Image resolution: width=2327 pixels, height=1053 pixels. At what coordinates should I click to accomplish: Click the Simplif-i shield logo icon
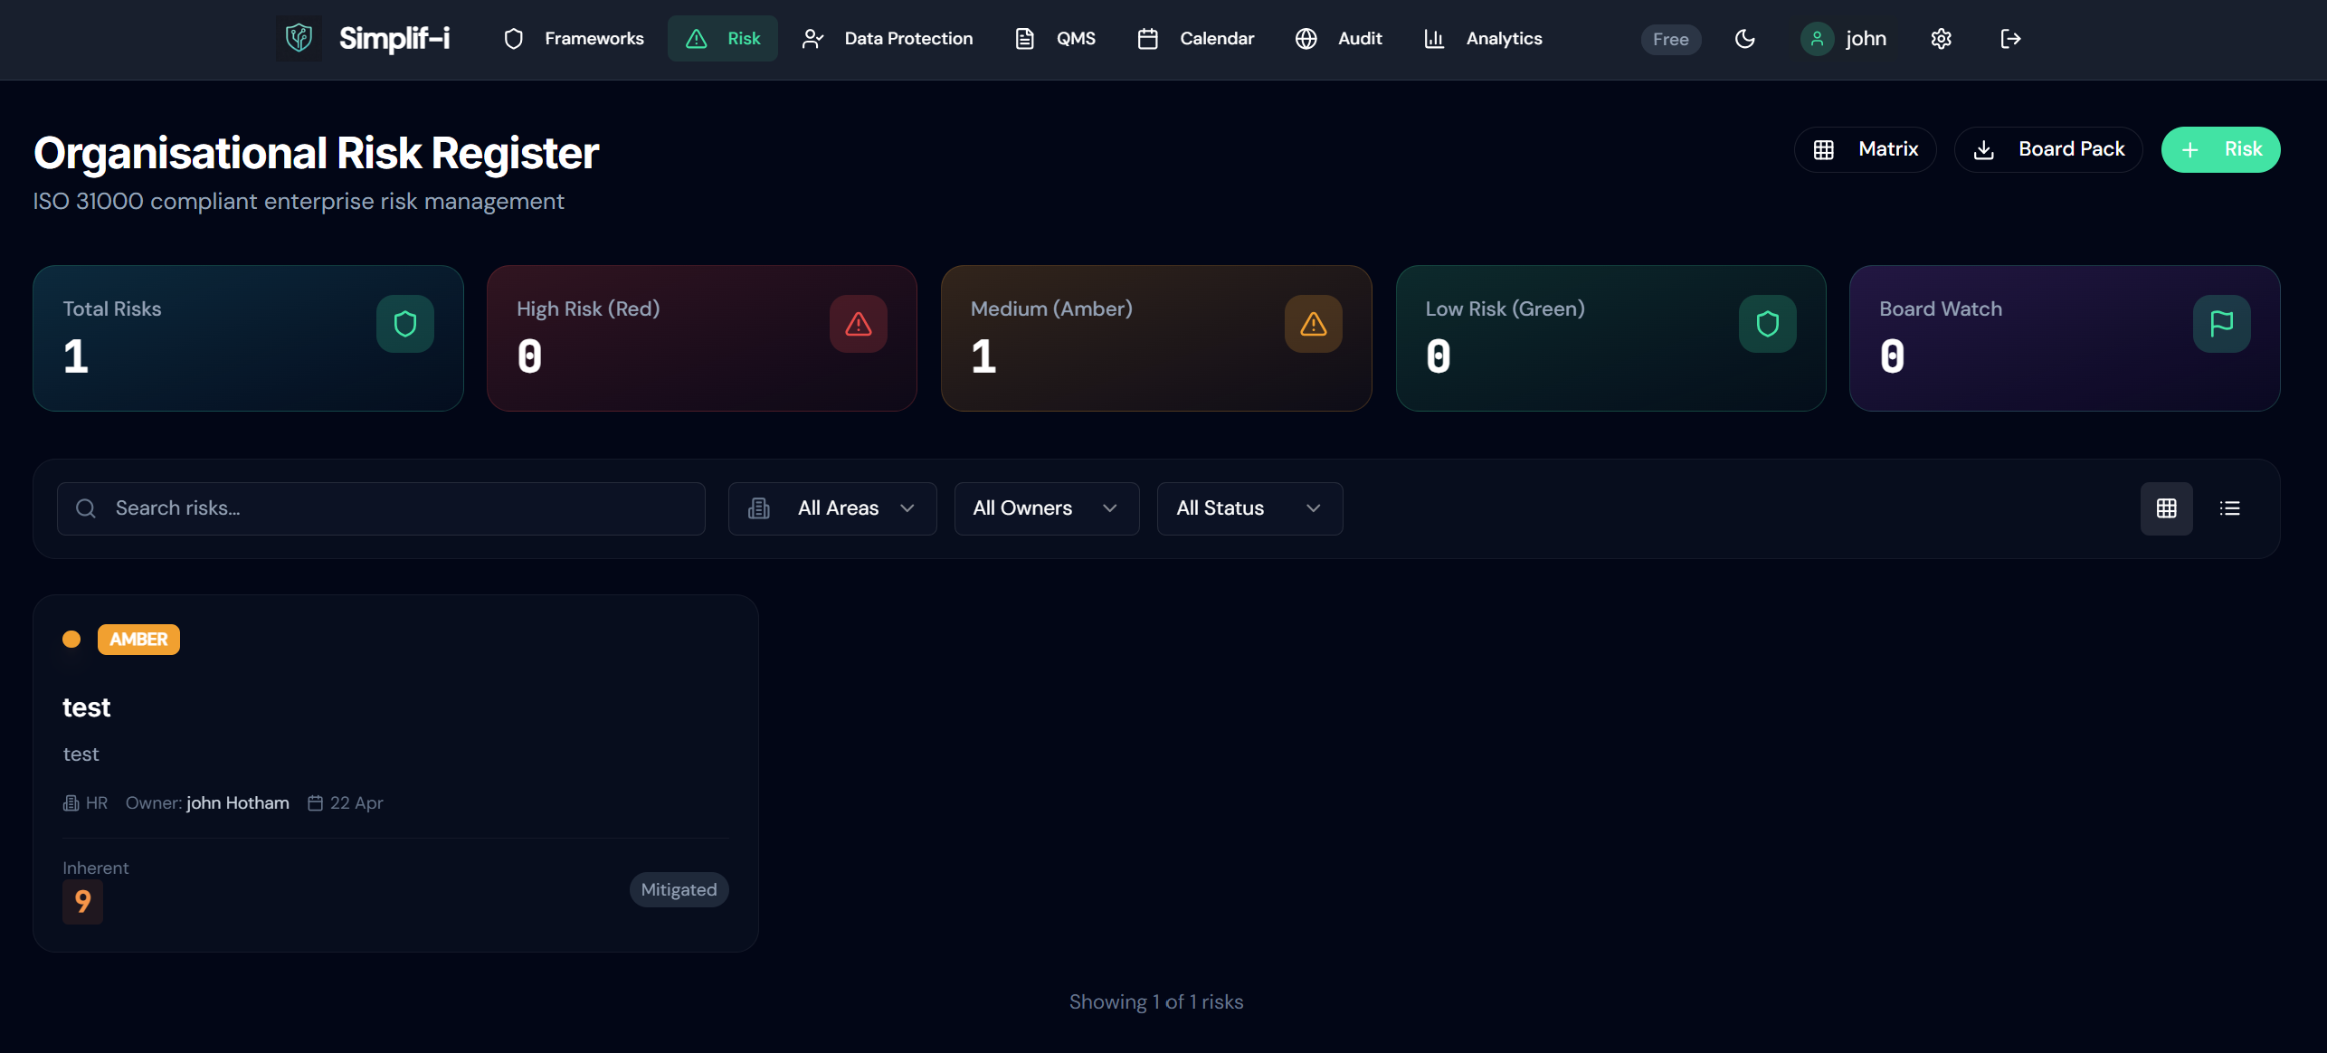[299, 38]
